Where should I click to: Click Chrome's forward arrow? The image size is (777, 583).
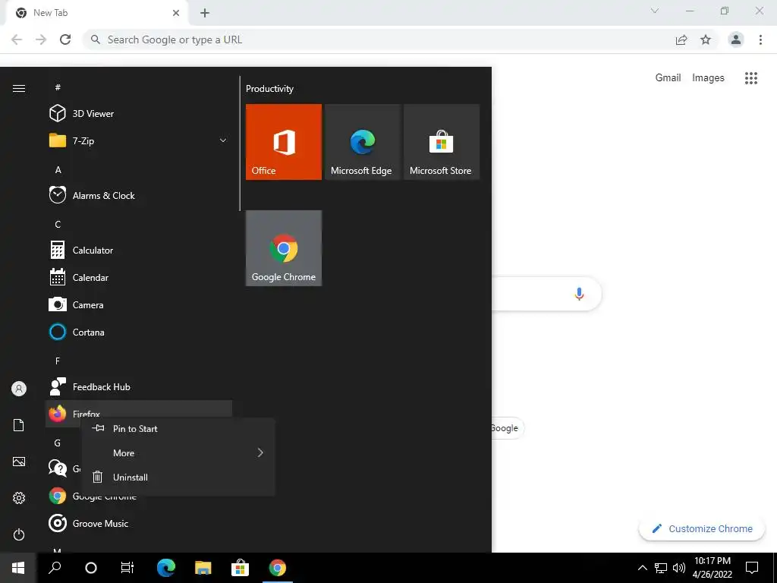tap(41, 39)
